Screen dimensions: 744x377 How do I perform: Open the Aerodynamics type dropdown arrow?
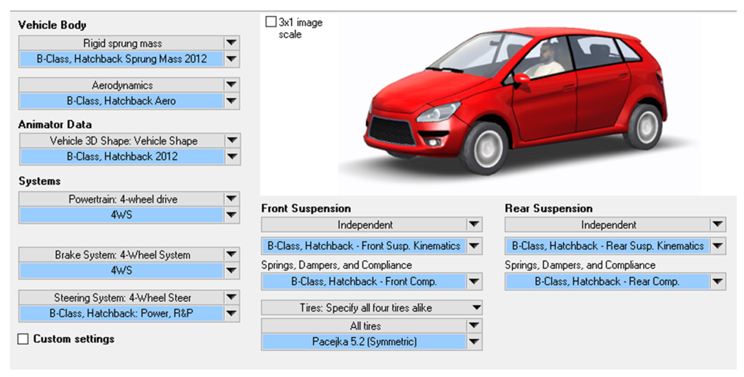[x=231, y=85]
